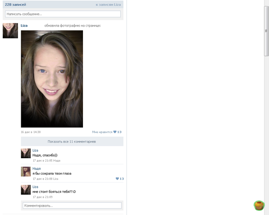Click the vertical scrollbar thumb

[x=266, y=31]
